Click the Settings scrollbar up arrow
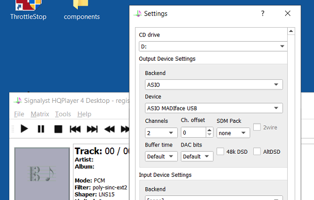 291,31
